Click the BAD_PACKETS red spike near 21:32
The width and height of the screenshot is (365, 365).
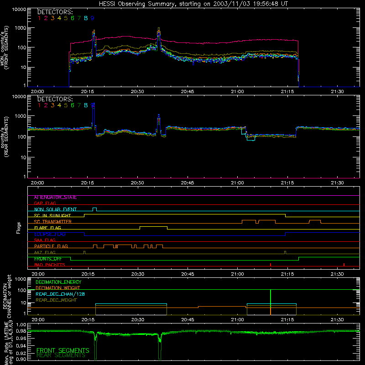click(344, 265)
